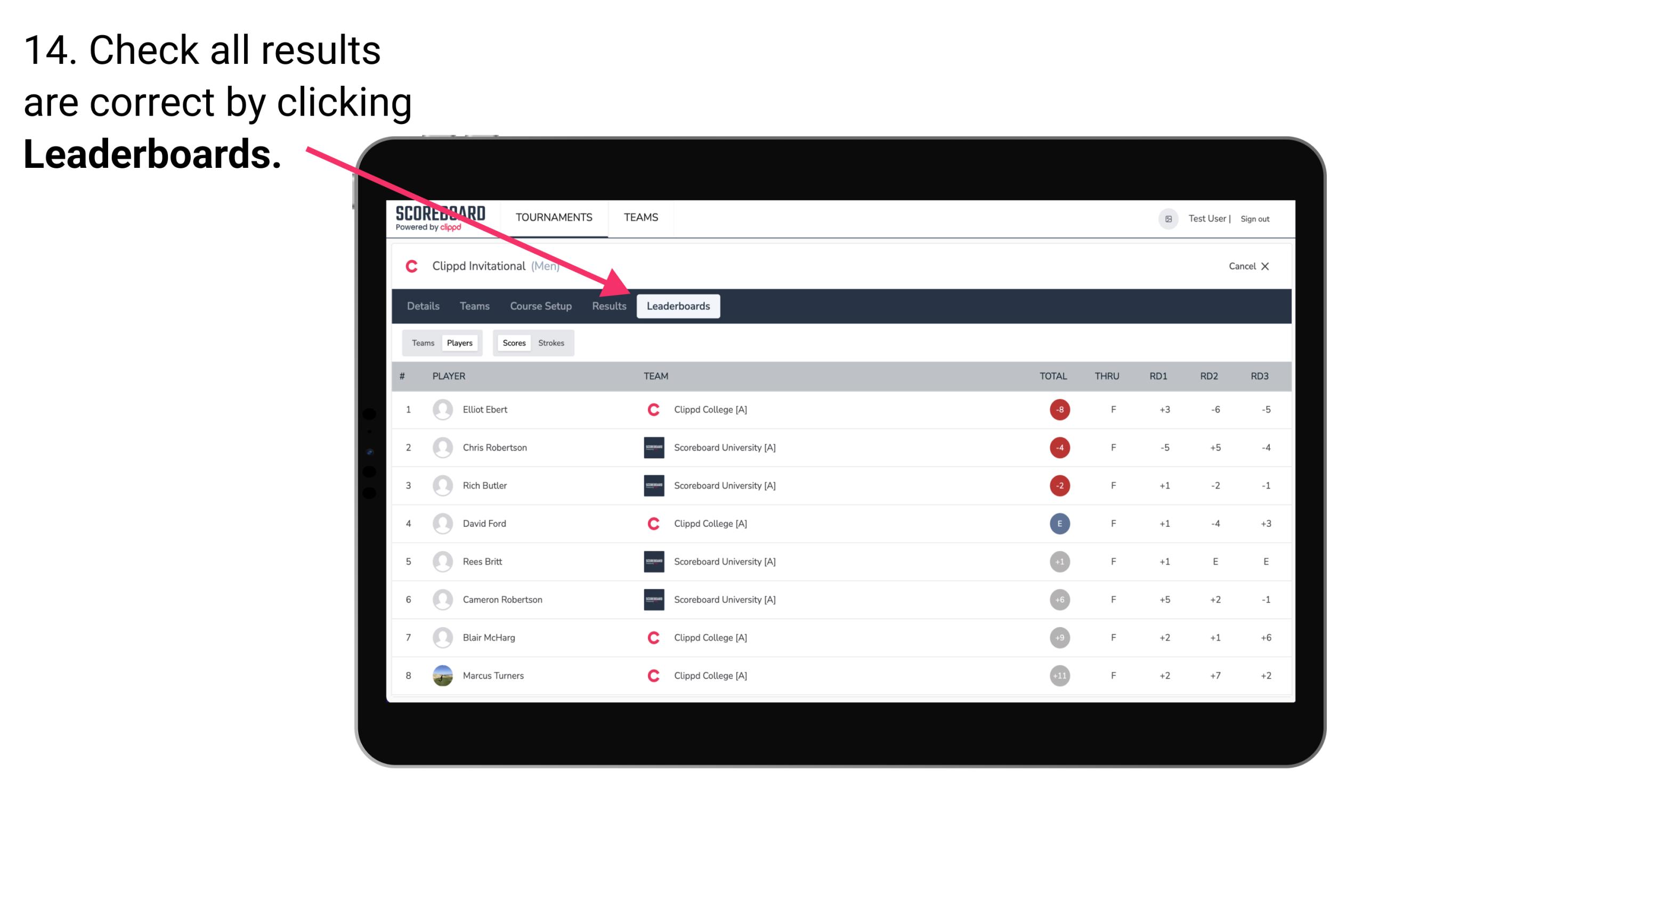Switch to the Results tab

pyautogui.click(x=607, y=307)
